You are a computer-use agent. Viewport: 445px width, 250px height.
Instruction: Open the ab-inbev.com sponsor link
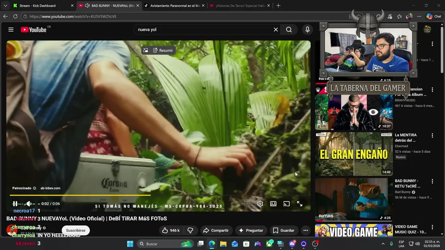point(50,188)
